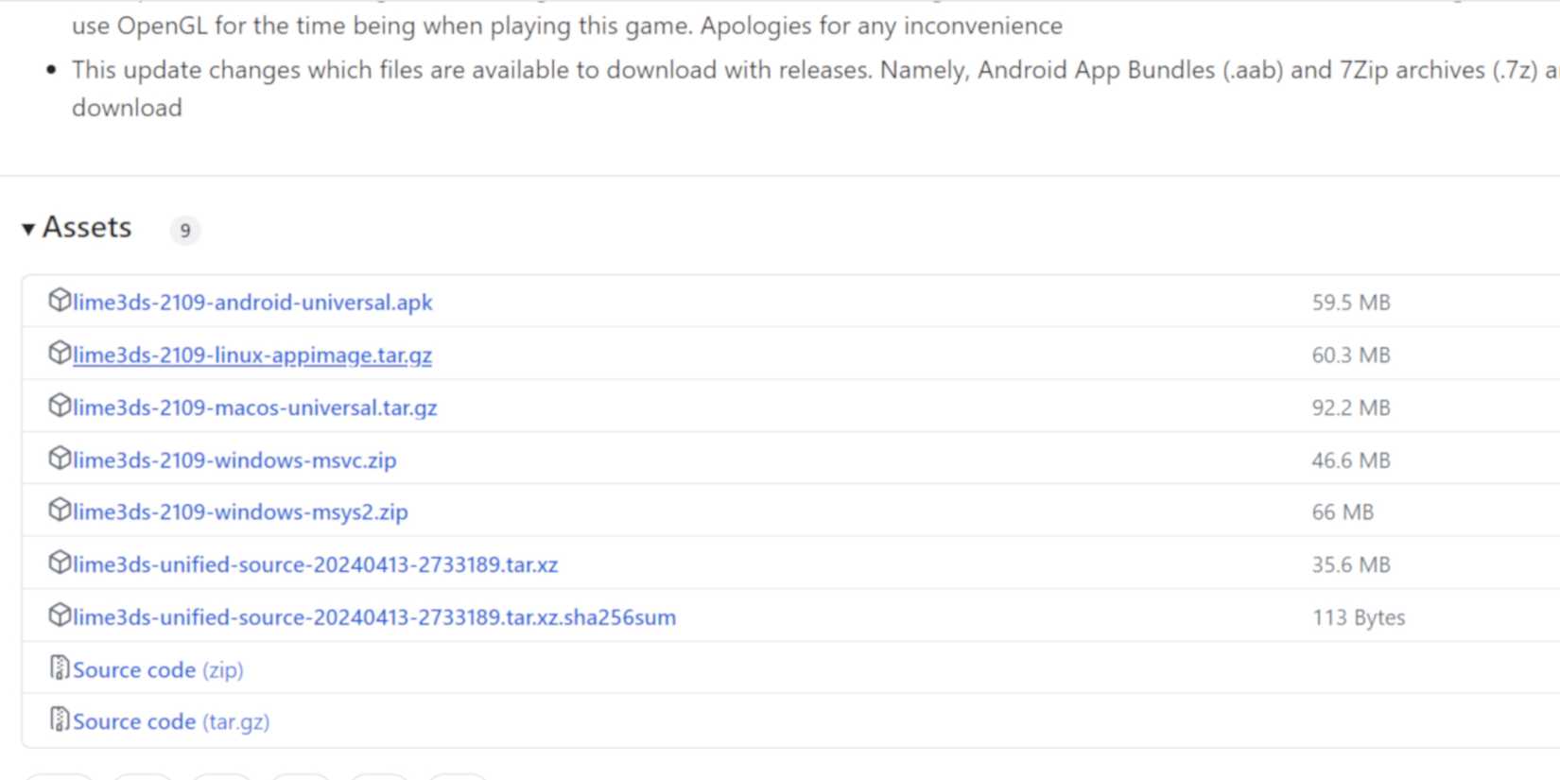Download Source code (zip)
Image resolution: width=1560 pixels, height=780 pixels.
[158, 670]
